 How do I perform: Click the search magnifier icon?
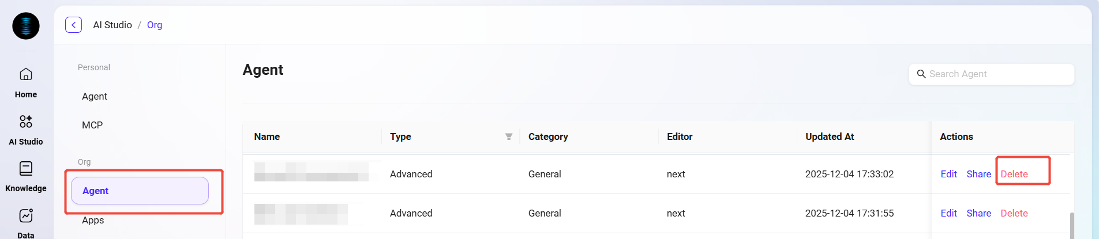tap(921, 74)
